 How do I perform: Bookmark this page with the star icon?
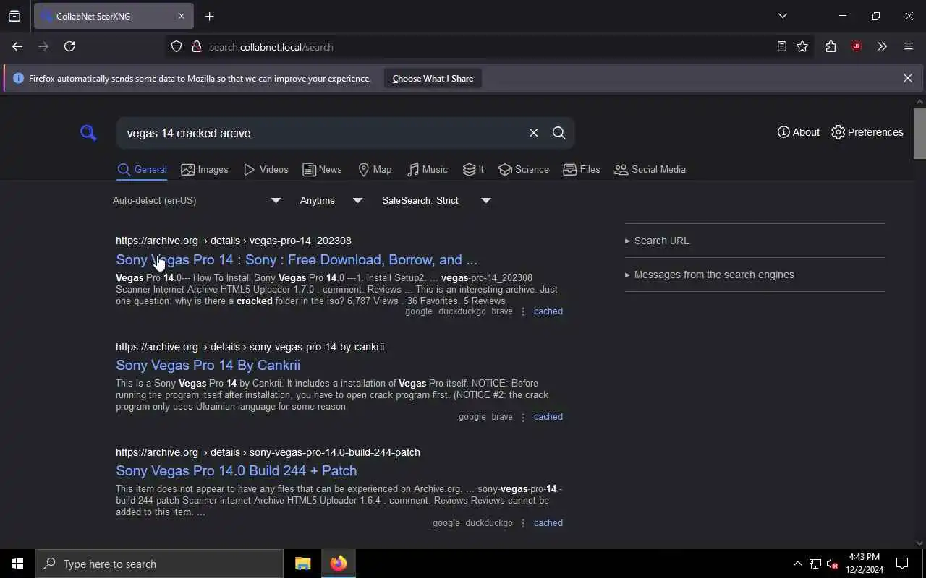point(802,47)
